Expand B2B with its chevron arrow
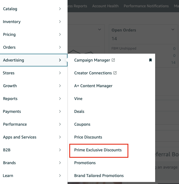This screenshot has height=184, width=179. (60, 150)
